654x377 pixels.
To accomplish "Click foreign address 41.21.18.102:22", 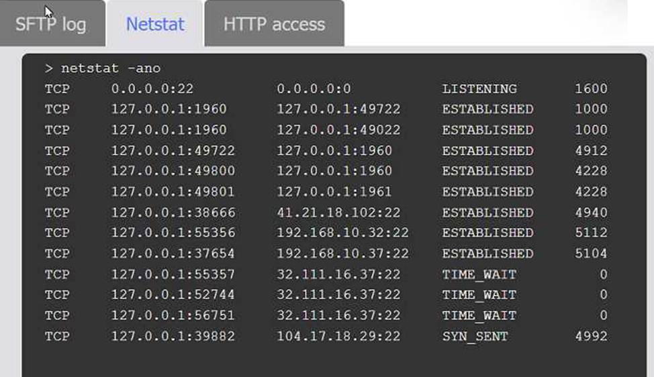I will [338, 213].
